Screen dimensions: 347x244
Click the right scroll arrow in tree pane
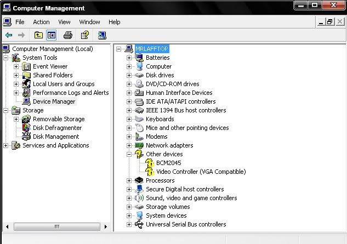pyautogui.click(x=106, y=227)
